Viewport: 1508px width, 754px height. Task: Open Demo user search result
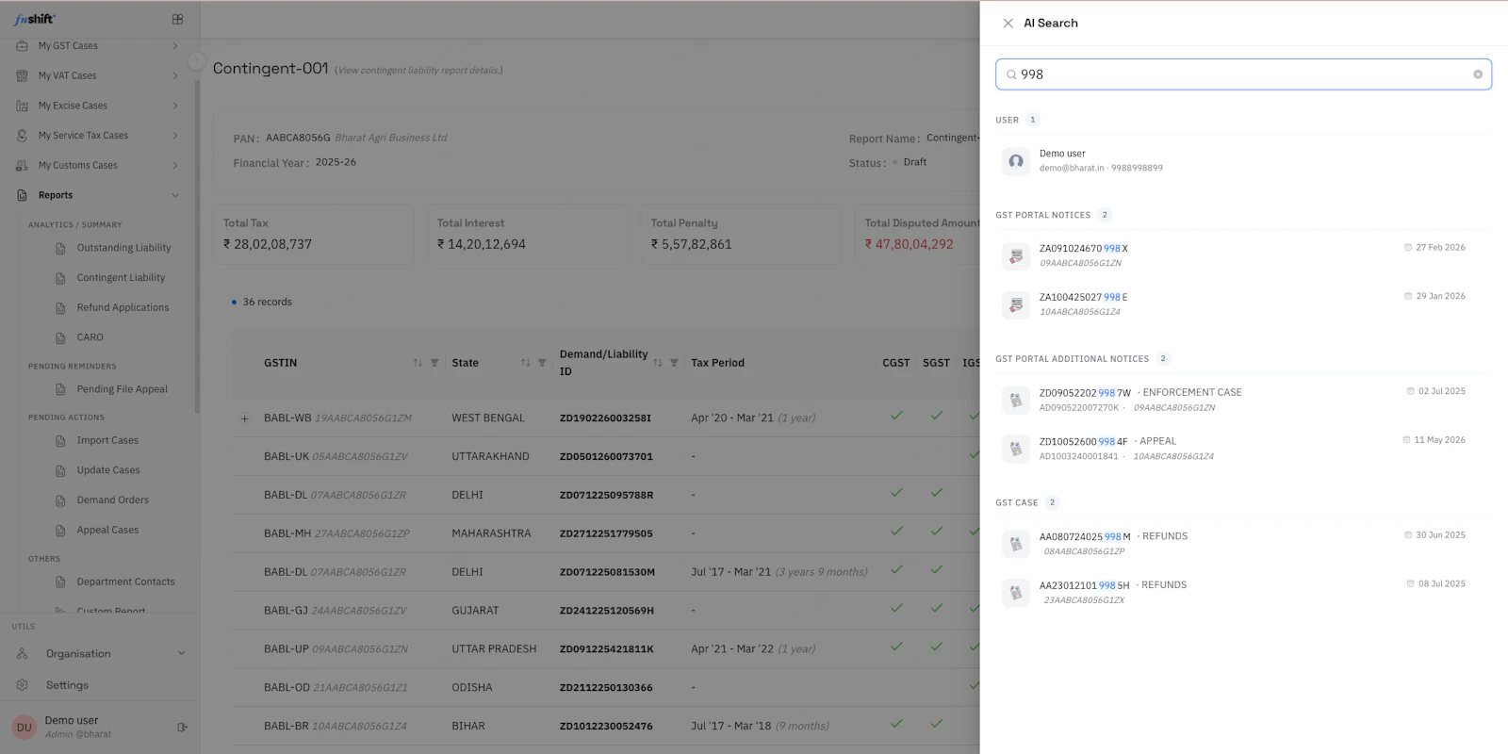click(x=1243, y=160)
